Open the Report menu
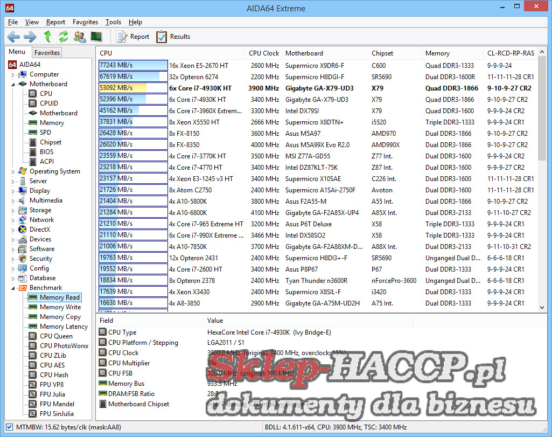This screenshot has height=437, width=552. [55, 22]
